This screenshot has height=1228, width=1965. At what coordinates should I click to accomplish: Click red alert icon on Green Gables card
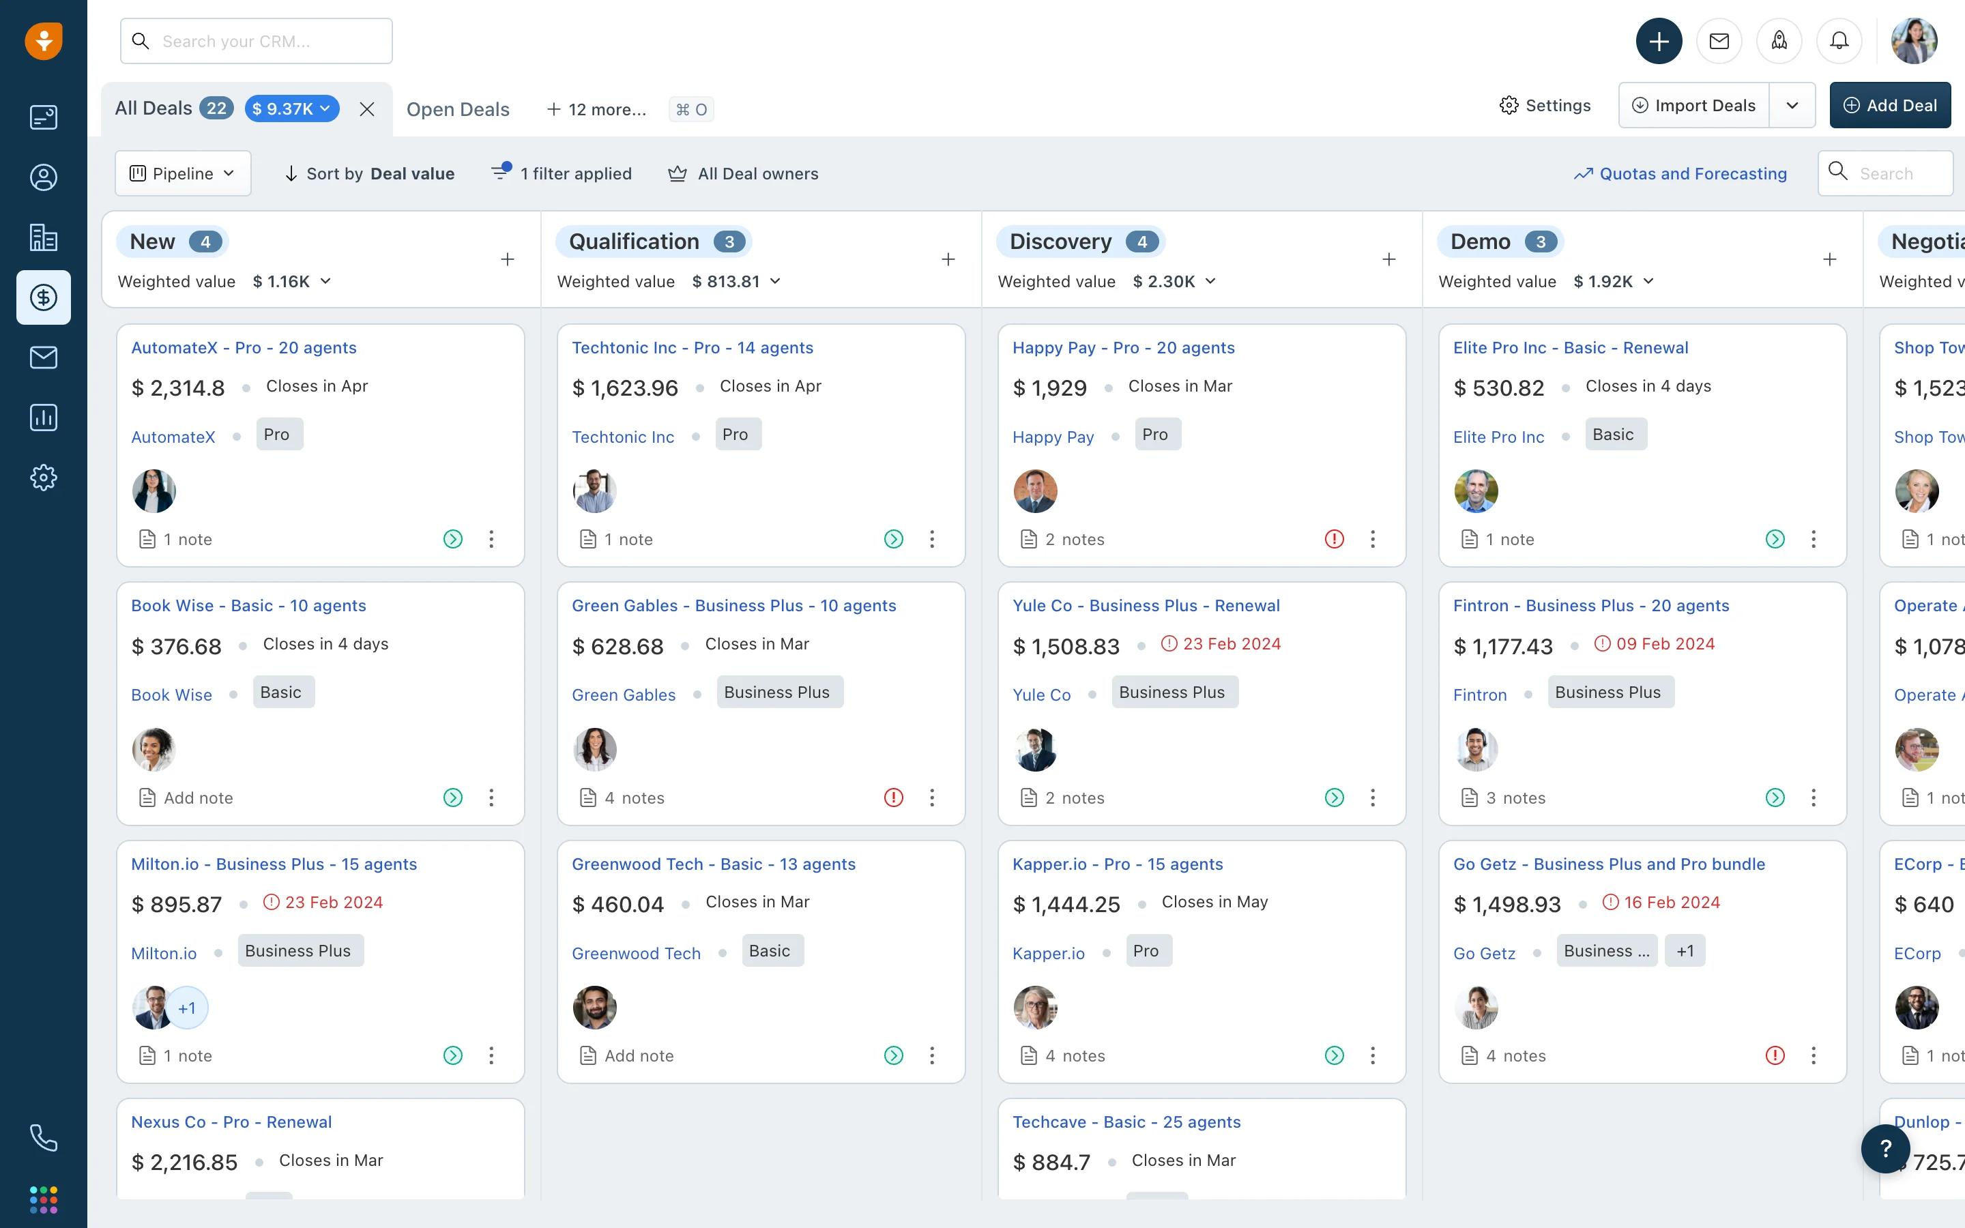click(893, 798)
